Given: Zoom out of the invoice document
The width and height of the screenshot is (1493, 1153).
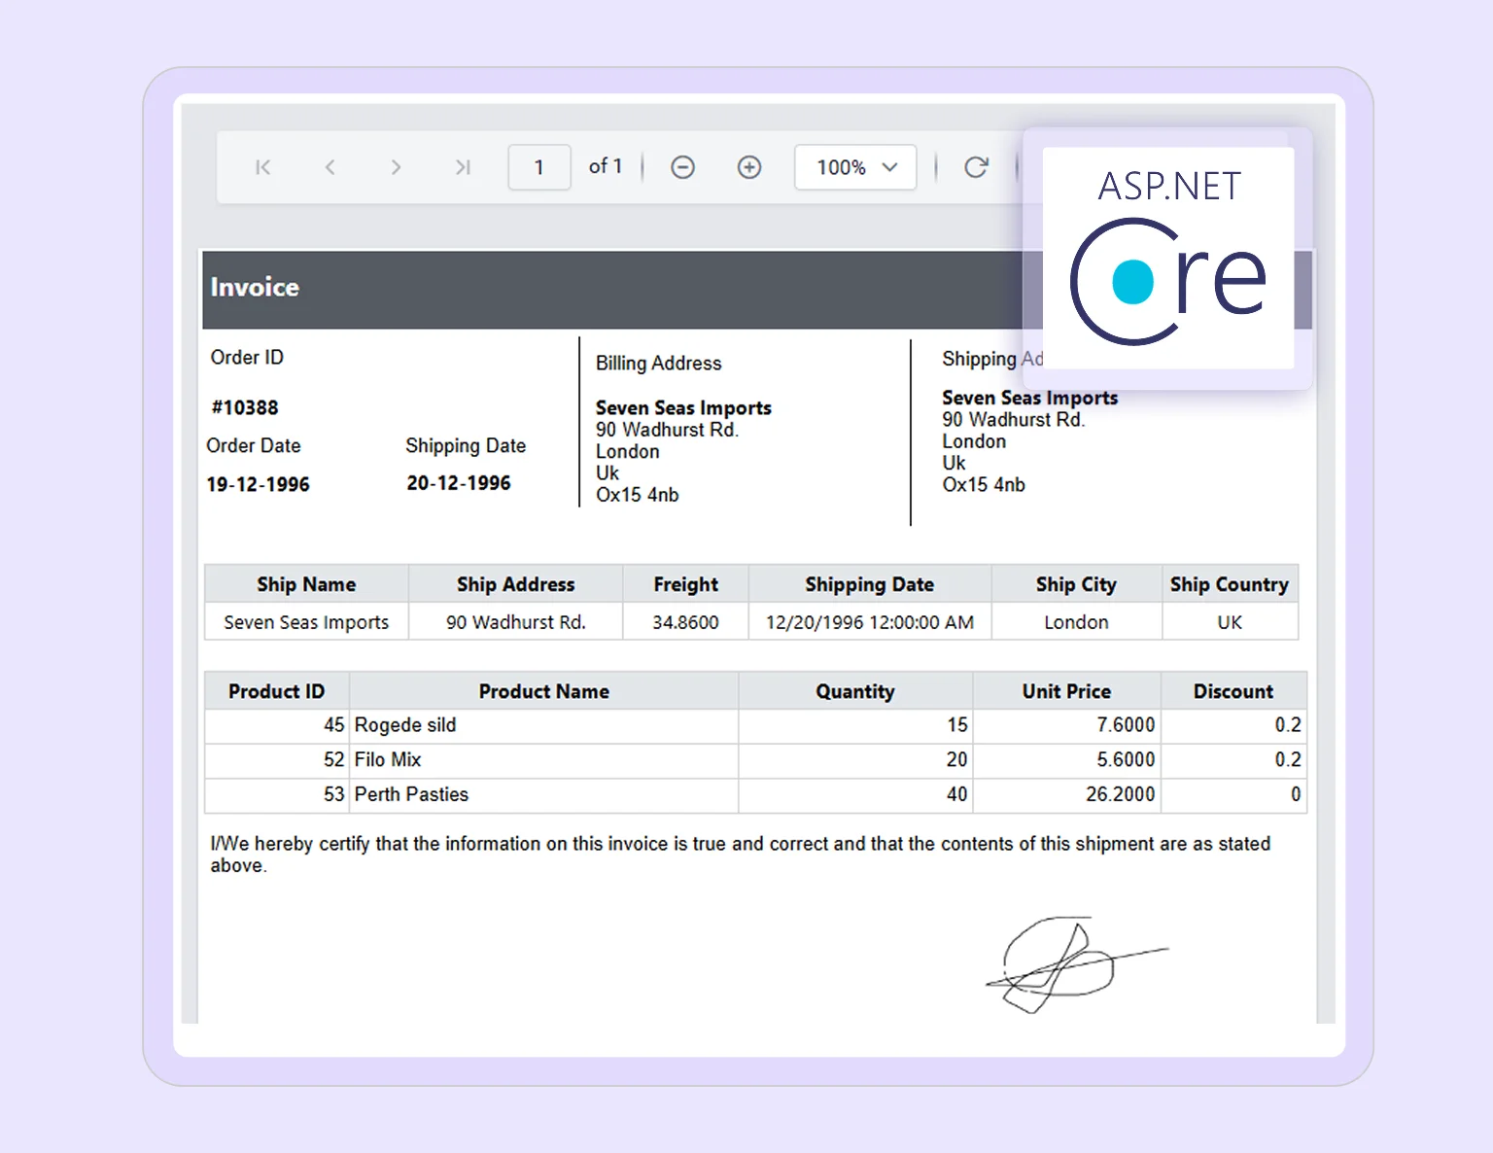Looking at the screenshot, I should [682, 166].
